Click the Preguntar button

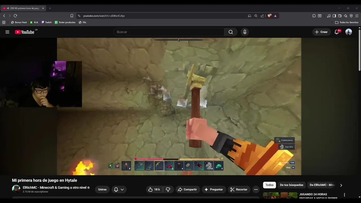tap(213, 189)
